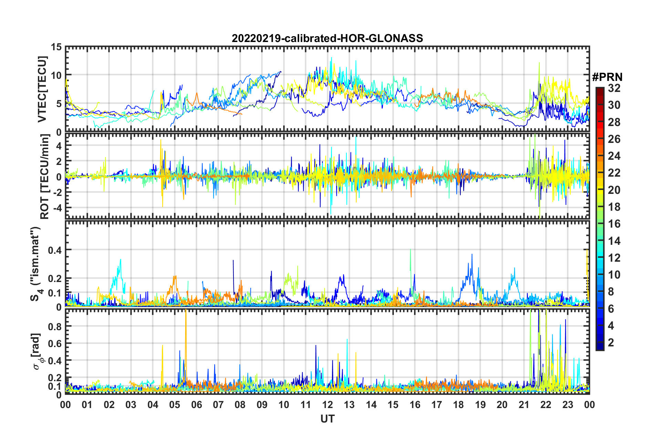Click the x-axis tick label 06
Image resolution: width=655 pixels, height=438 pixels.
(x=197, y=404)
